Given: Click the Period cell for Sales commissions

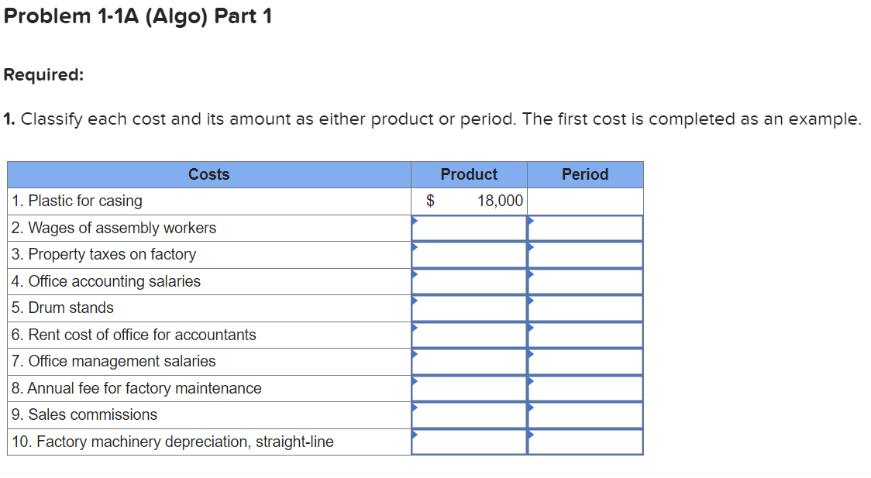Looking at the screenshot, I should [585, 414].
